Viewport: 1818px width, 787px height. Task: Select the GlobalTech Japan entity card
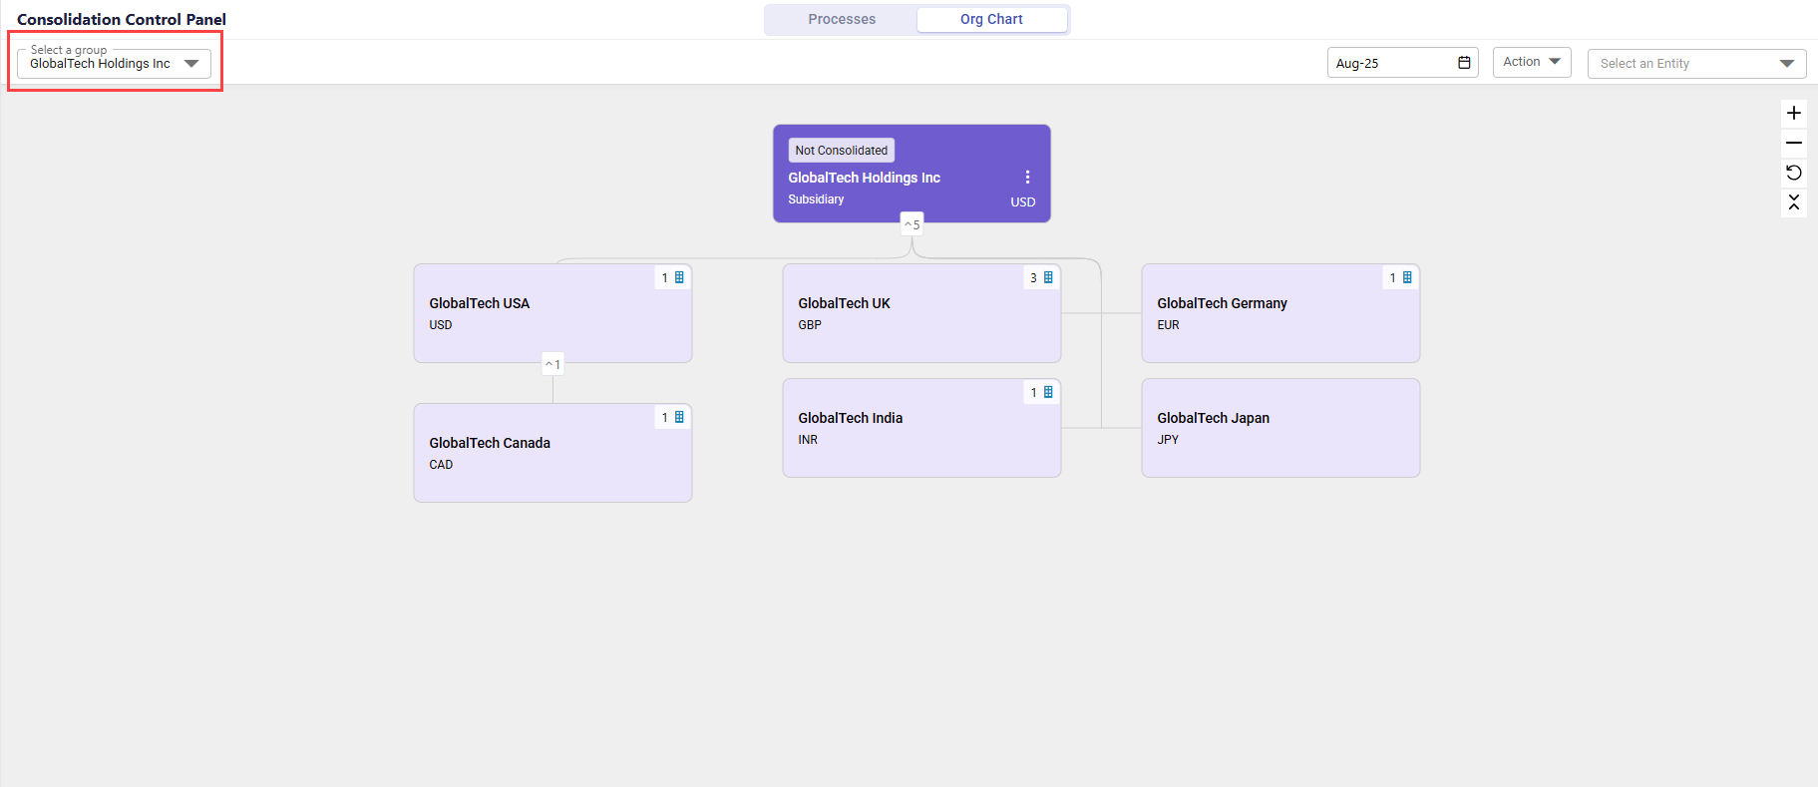[1280, 428]
